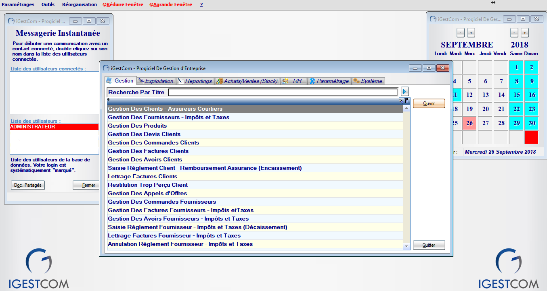The image size is (547, 291).
Task: Select Gestion Des Clients - Assureurs Courtiers
Action: coord(255,109)
